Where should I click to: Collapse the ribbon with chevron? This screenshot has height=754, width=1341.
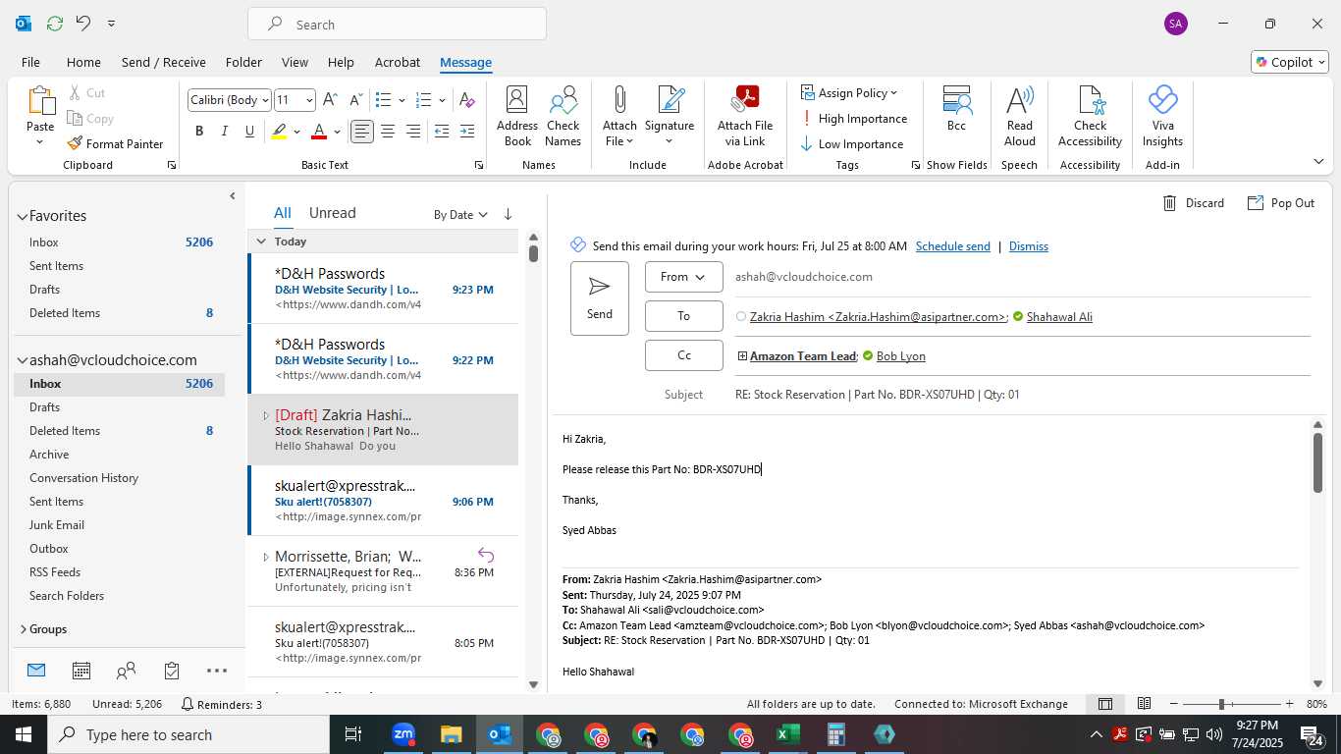pyautogui.click(x=1317, y=161)
